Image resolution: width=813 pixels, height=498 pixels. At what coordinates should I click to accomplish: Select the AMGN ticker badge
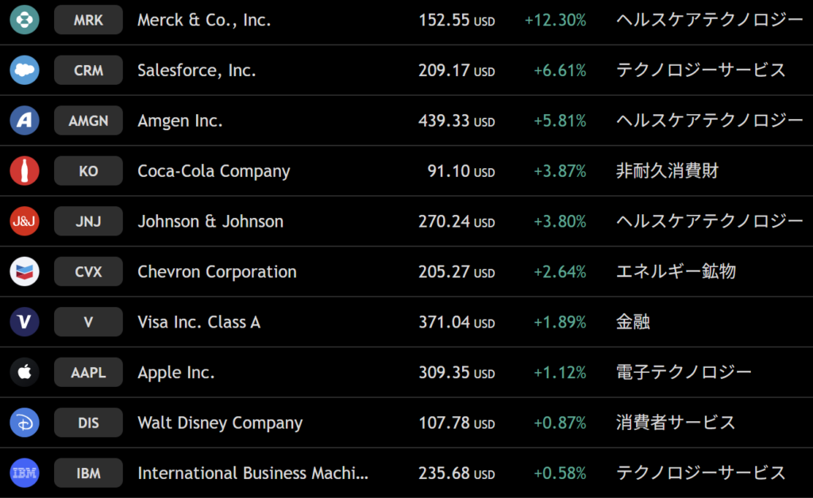(x=88, y=120)
